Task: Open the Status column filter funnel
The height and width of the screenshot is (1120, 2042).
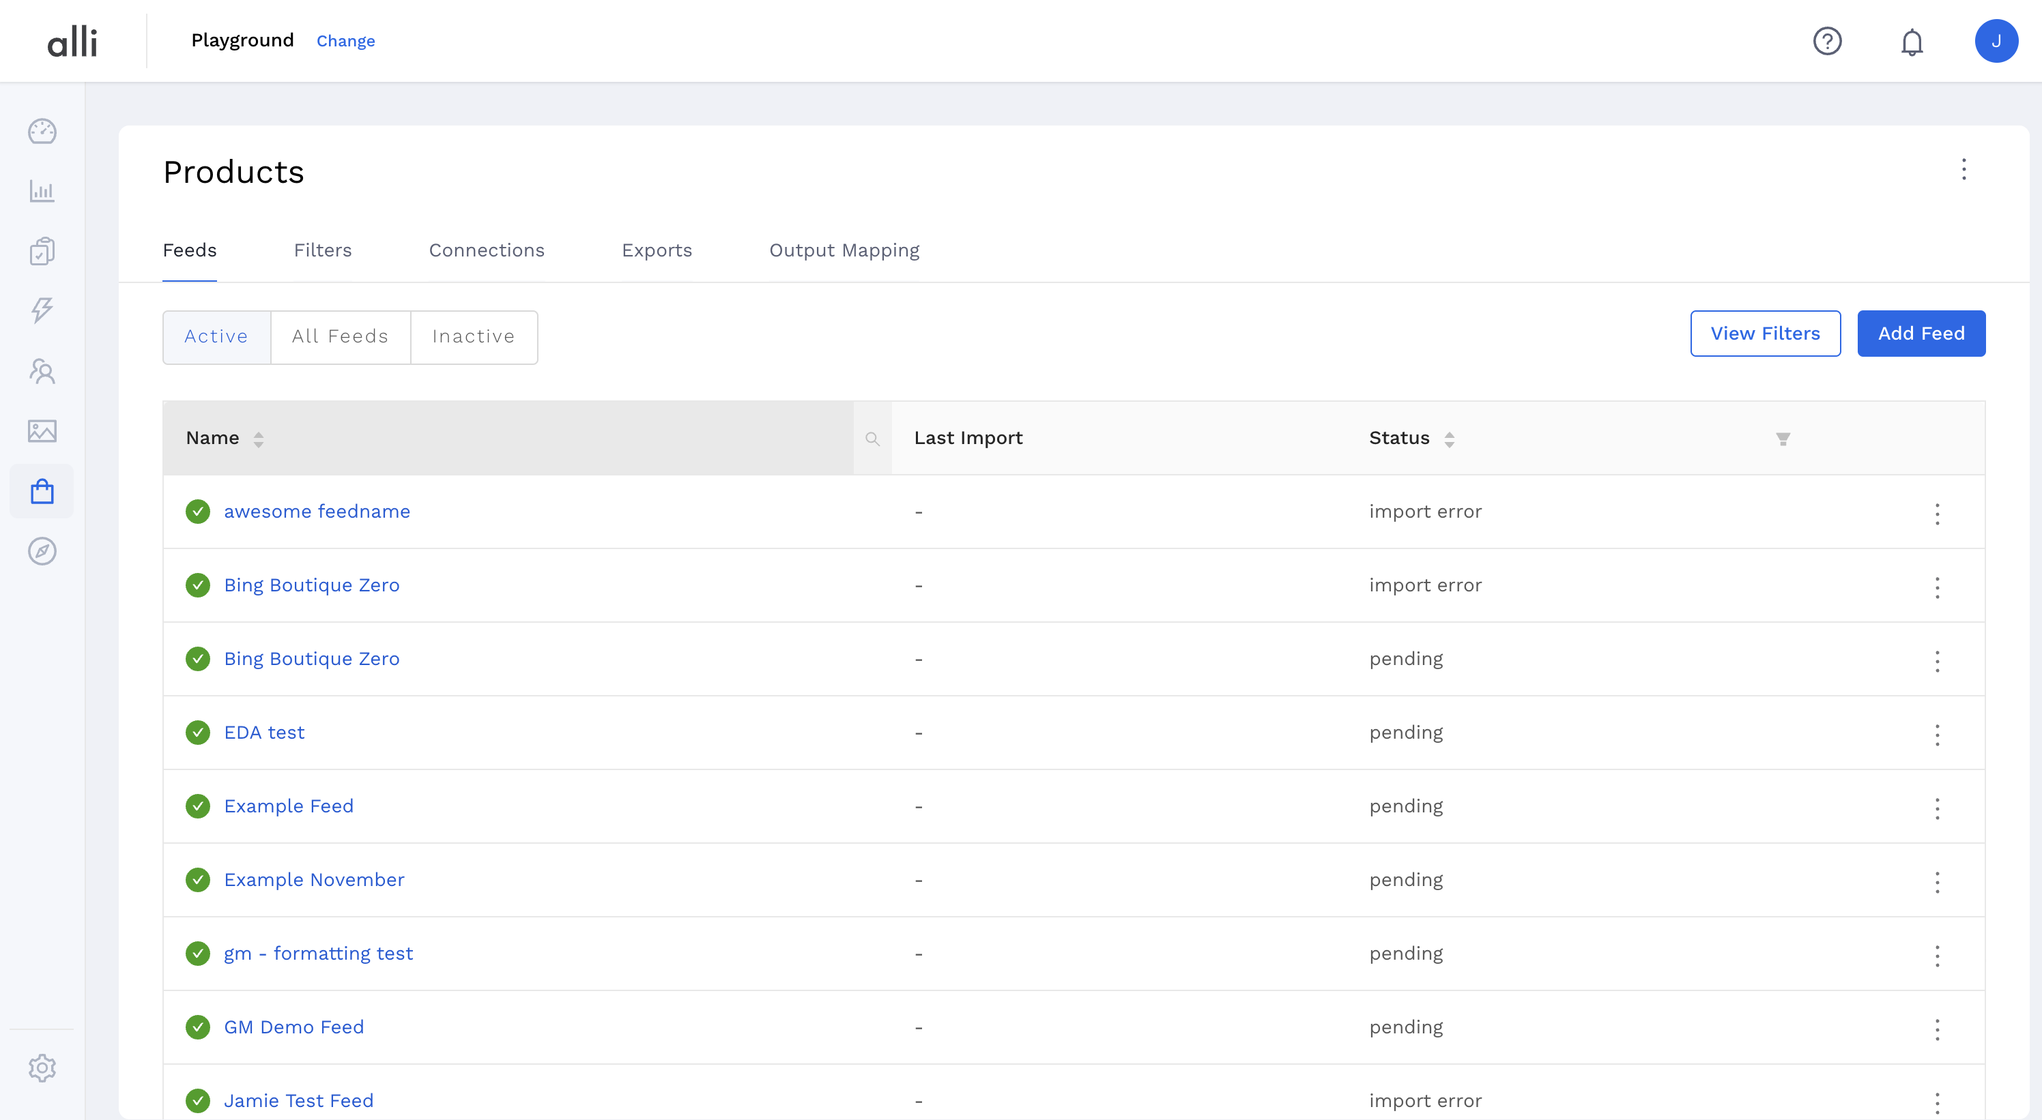Action: click(1783, 439)
